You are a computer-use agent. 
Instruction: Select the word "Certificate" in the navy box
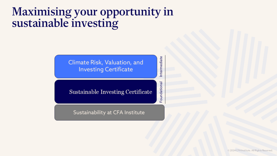(x=139, y=92)
